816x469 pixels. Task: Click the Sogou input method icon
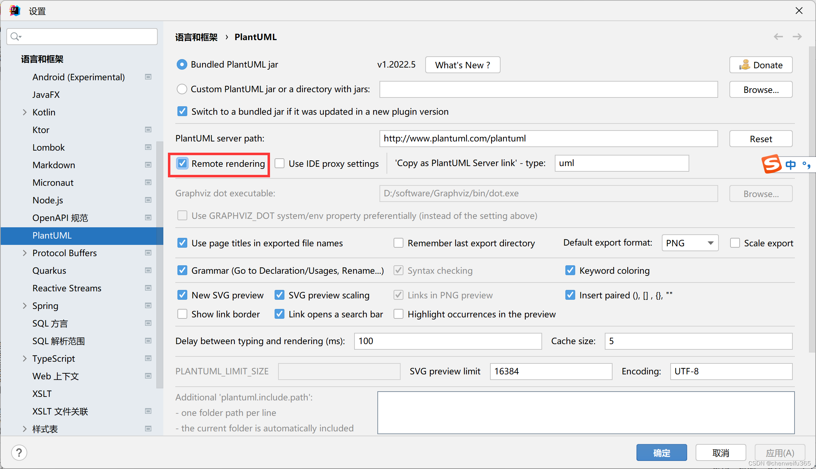point(771,164)
